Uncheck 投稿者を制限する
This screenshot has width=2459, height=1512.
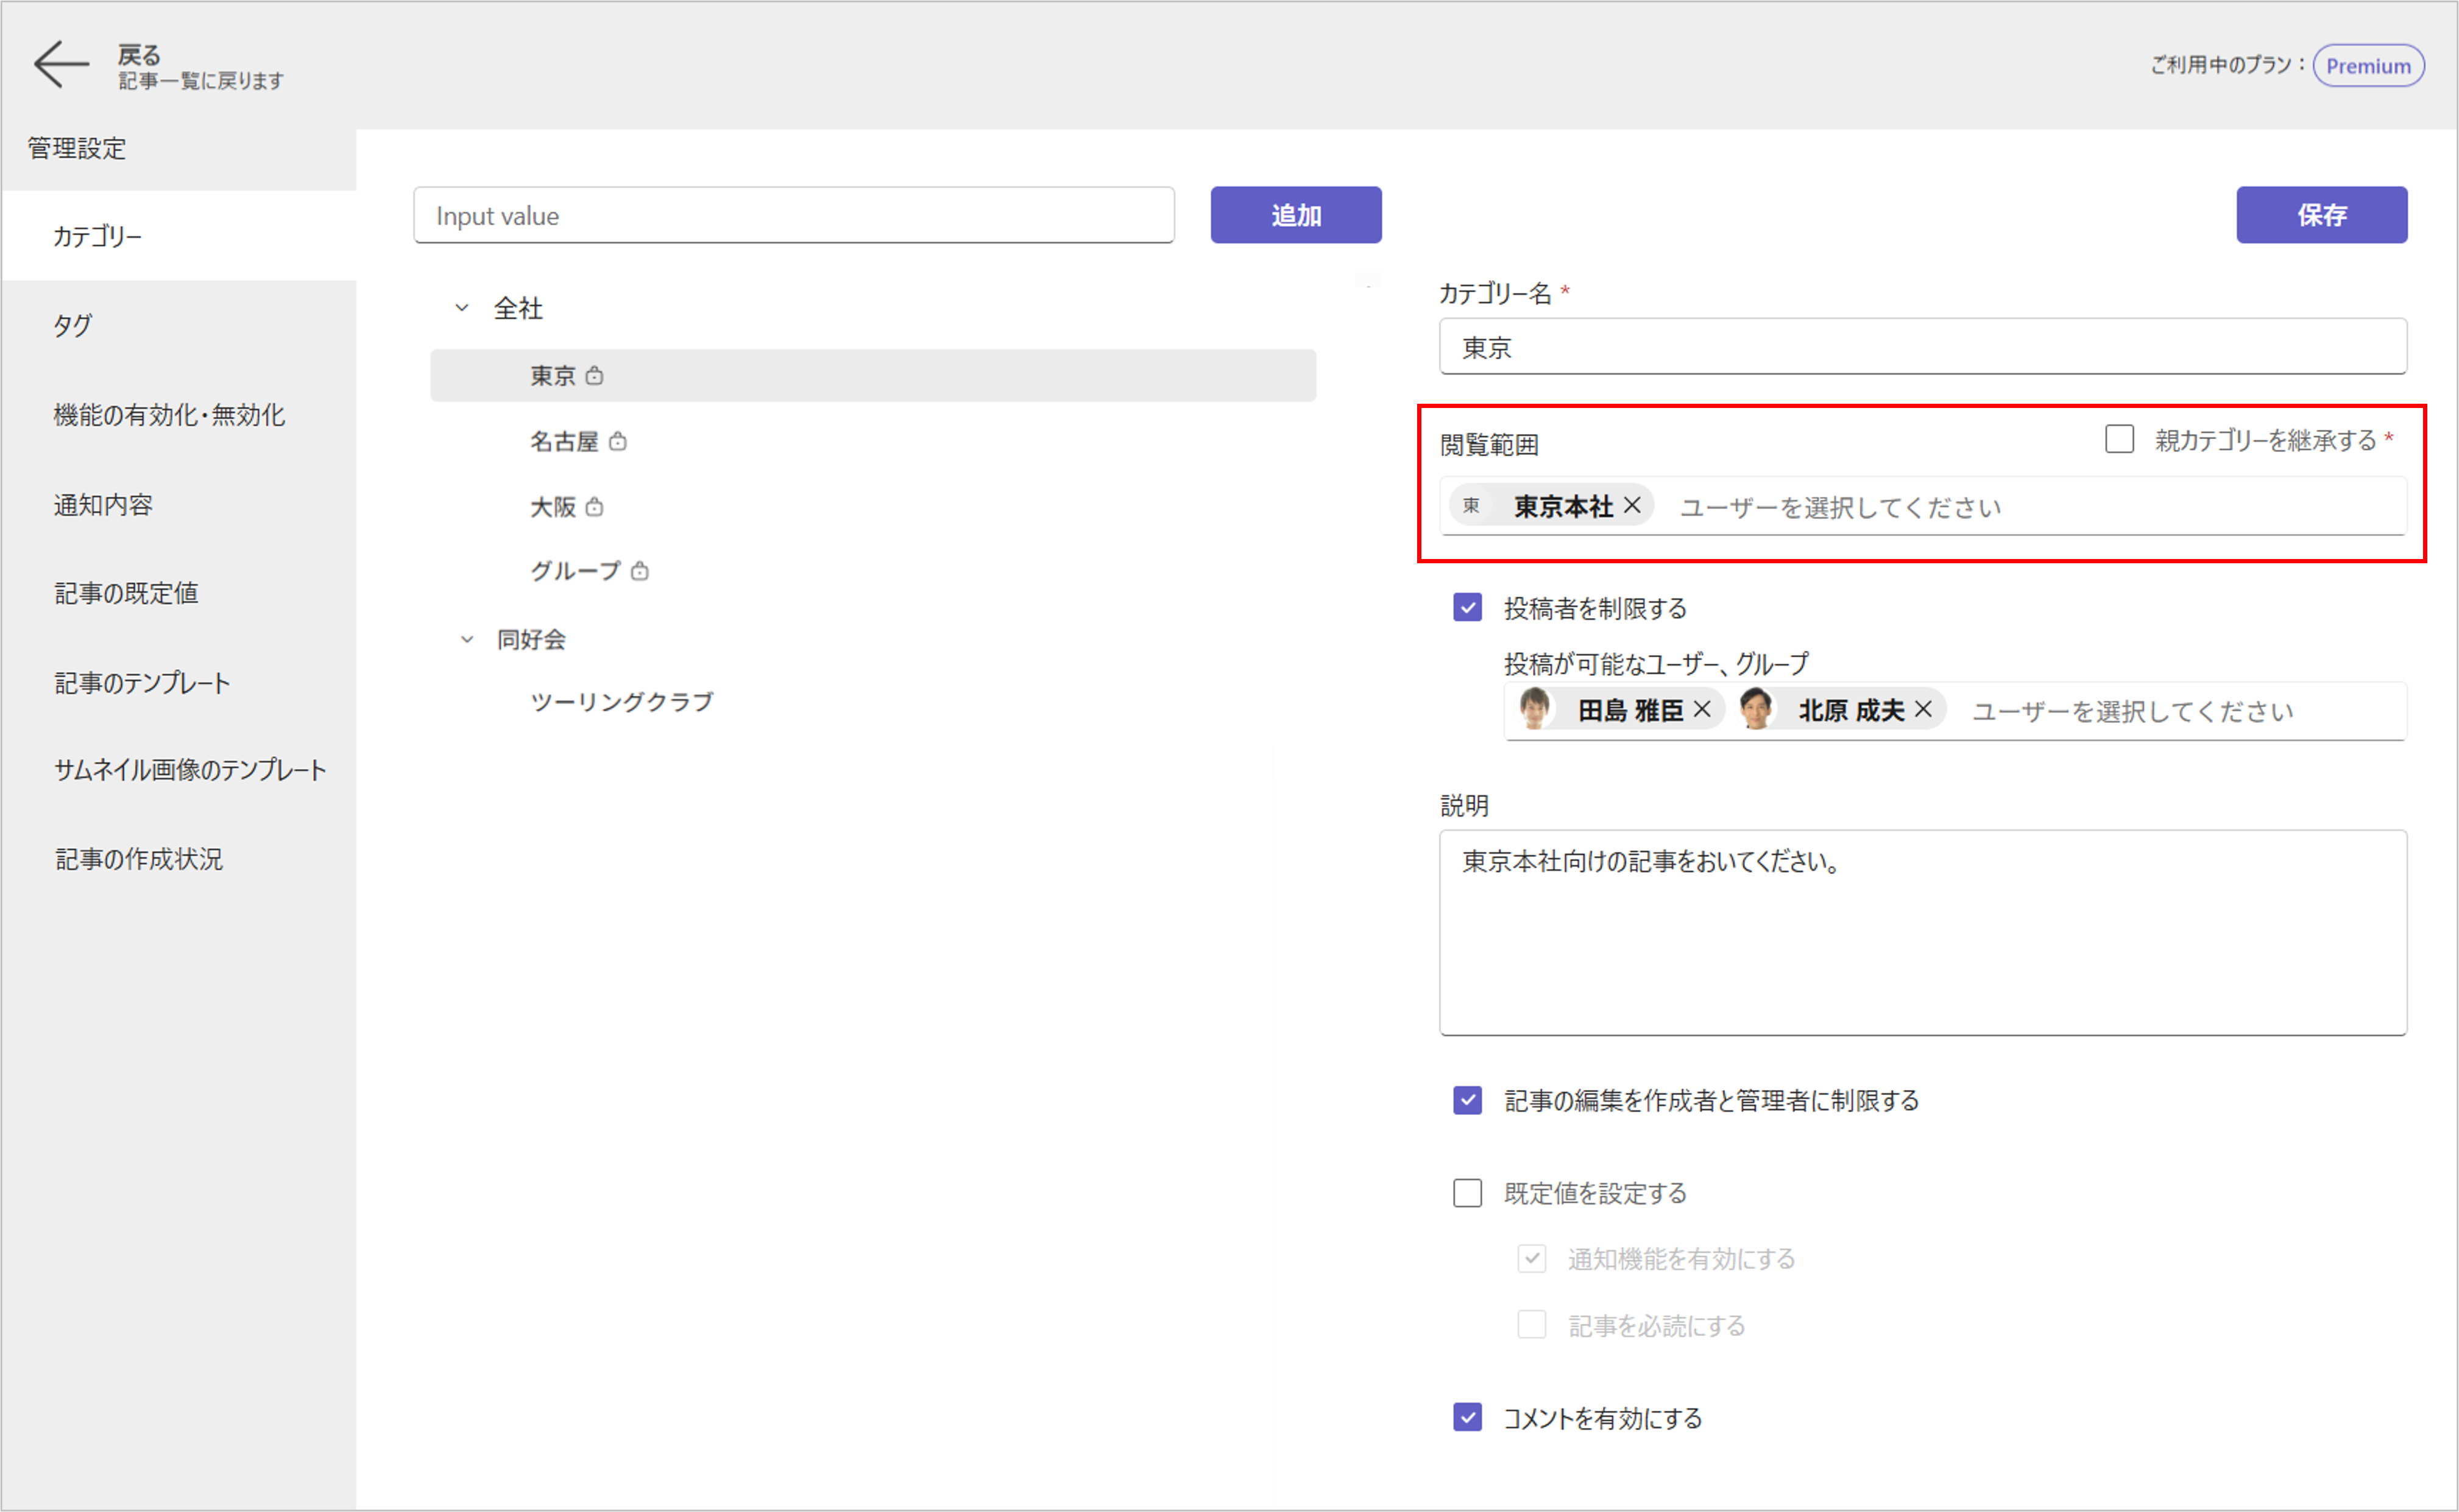[x=1468, y=608]
